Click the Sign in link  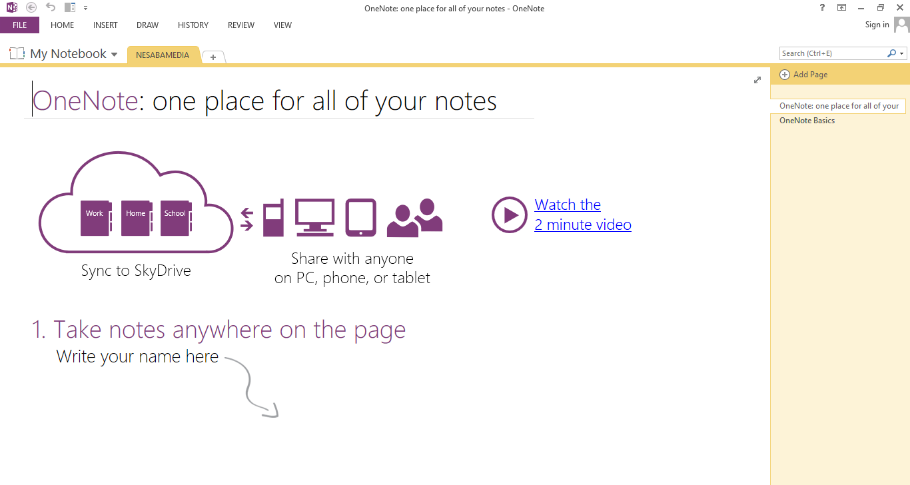pyautogui.click(x=877, y=25)
